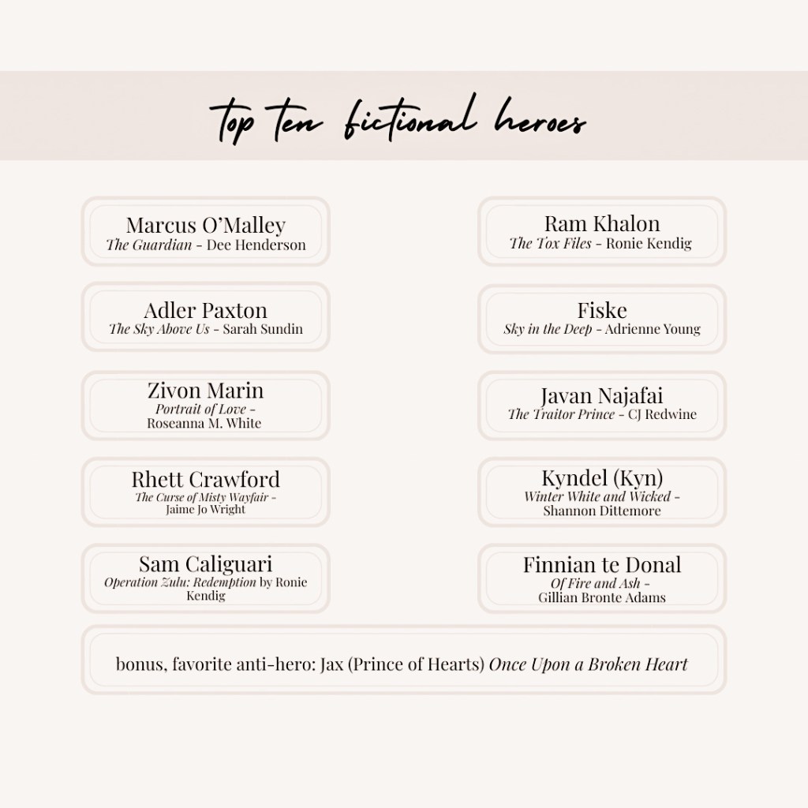Select the Shannon Dittemore author line
This screenshot has width=808, height=808.
(x=602, y=511)
